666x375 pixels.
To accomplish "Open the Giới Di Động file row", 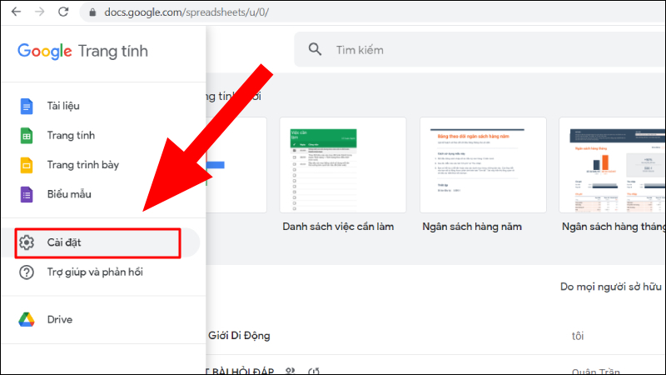I will click(435, 336).
